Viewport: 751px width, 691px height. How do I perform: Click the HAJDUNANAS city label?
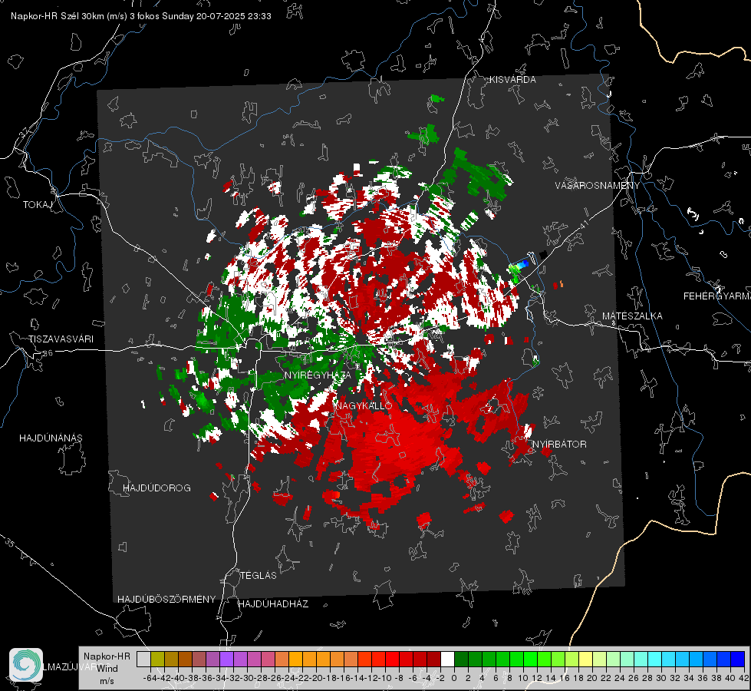tap(51, 438)
